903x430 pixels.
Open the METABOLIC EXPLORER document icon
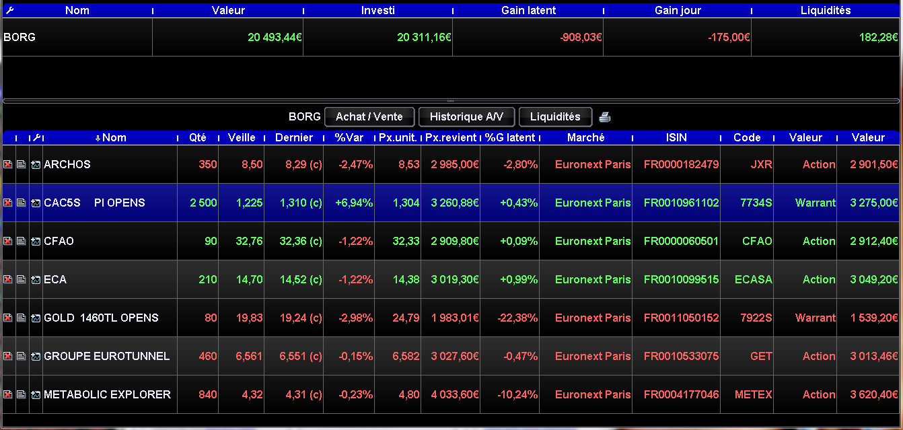tap(22, 394)
